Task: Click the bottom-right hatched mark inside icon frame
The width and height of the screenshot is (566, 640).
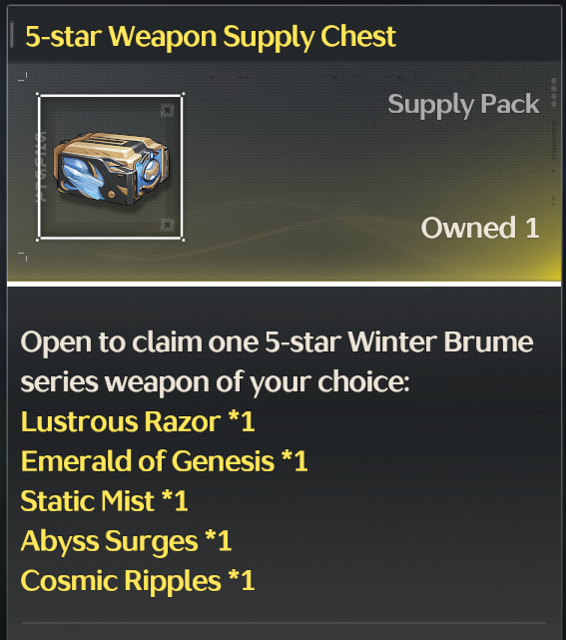Action: [168, 225]
